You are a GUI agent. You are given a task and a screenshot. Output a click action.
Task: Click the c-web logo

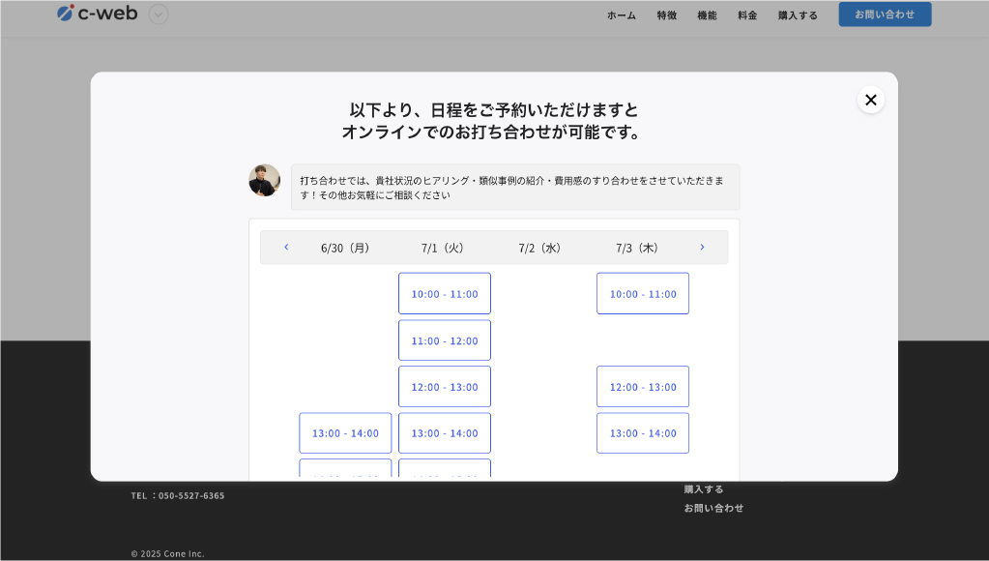98,14
